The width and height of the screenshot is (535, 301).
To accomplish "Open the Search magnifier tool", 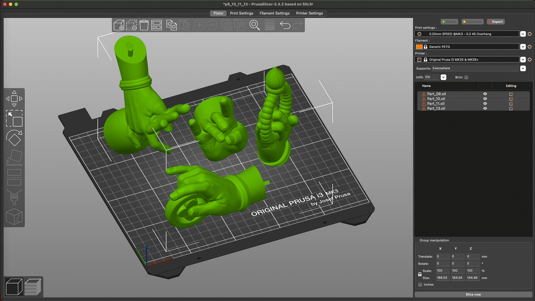I will (x=254, y=25).
